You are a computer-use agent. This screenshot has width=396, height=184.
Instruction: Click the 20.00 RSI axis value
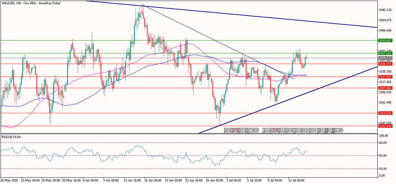tap(383, 169)
